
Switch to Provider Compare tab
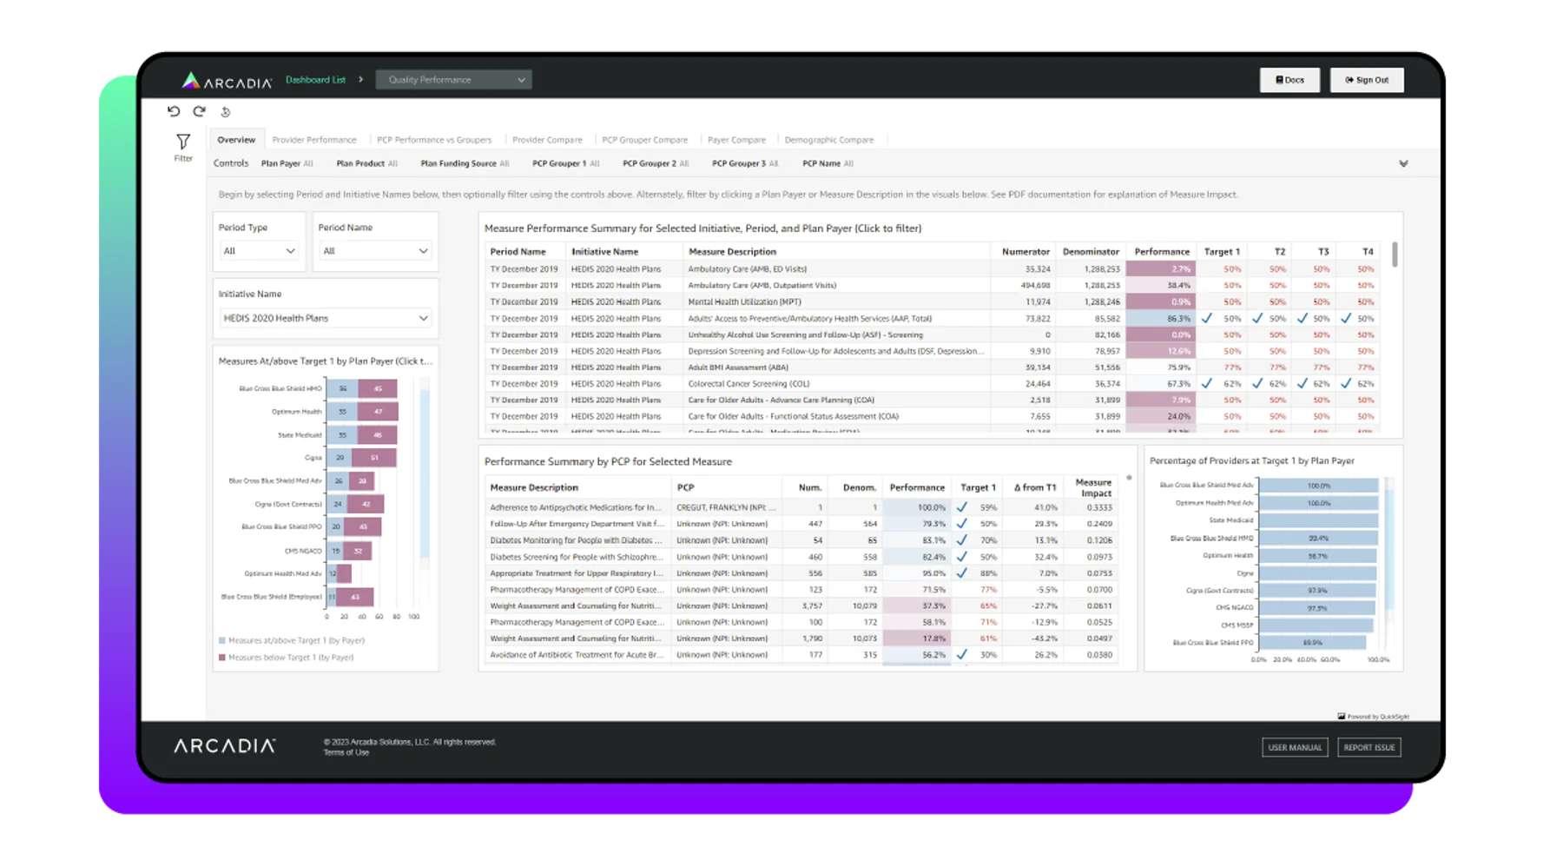[x=547, y=140]
